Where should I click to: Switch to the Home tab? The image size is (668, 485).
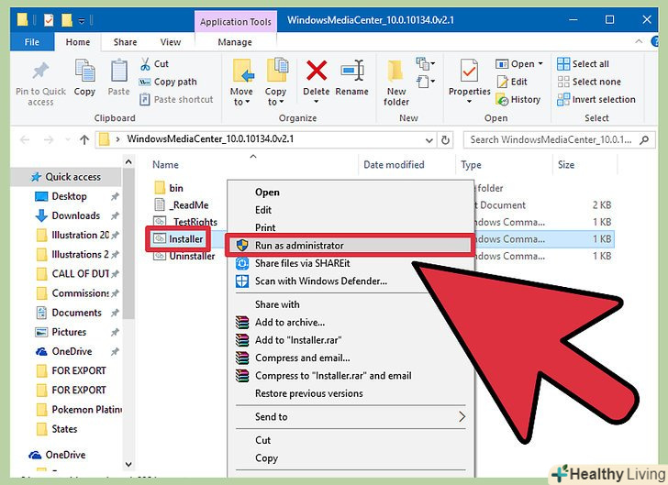coord(77,42)
